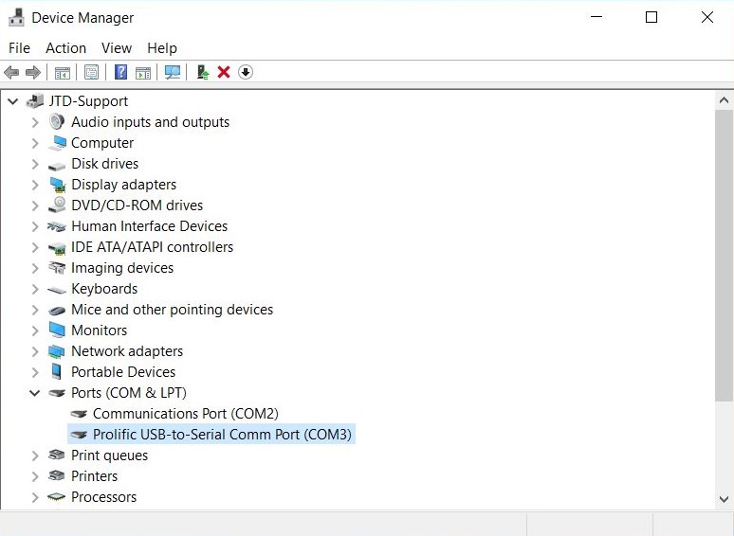The height and width of the screenshot is (536, 734).
Task: Minimize the Device Manager window
Action: tap(596, 17)
